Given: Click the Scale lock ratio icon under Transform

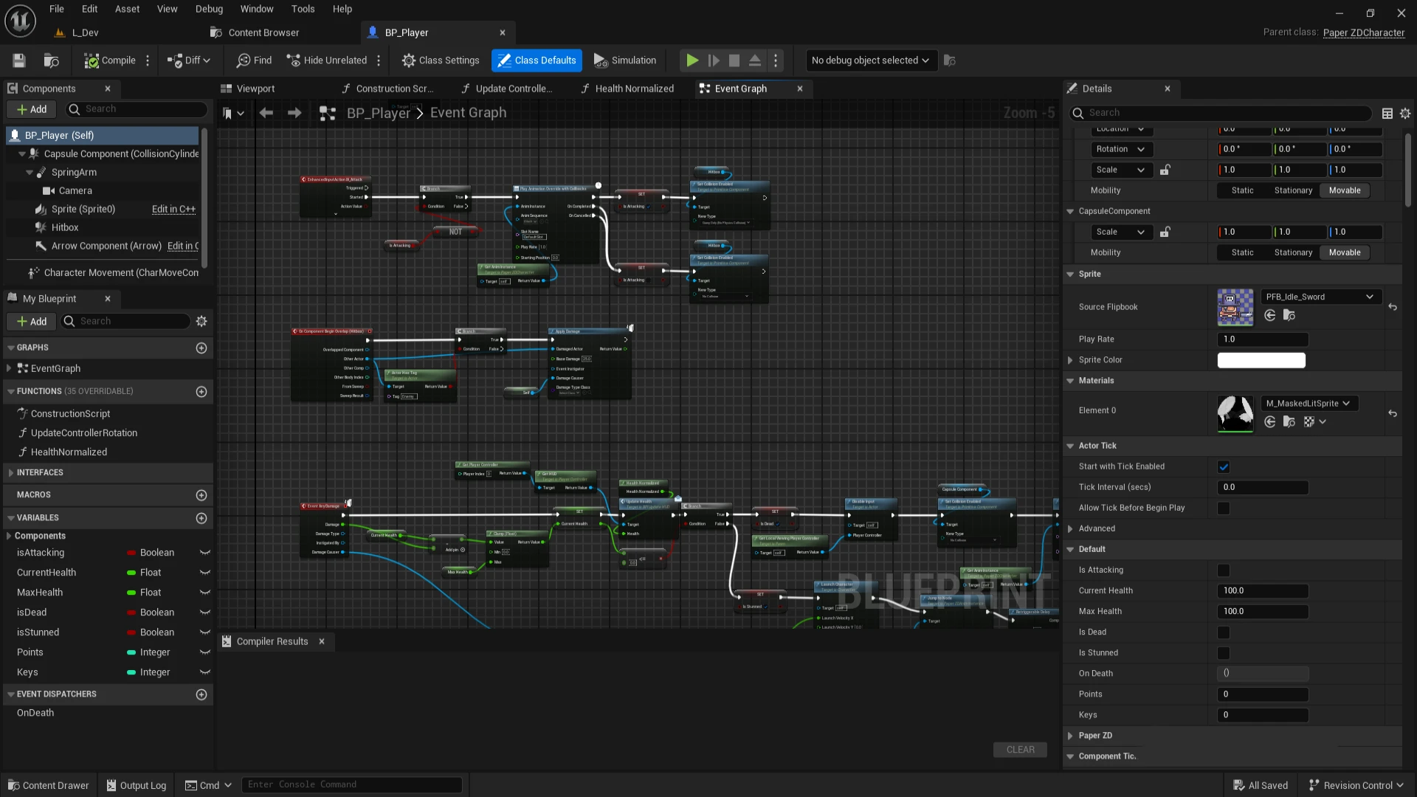Looking at the screenshot, I should (x=1165, y=170).
